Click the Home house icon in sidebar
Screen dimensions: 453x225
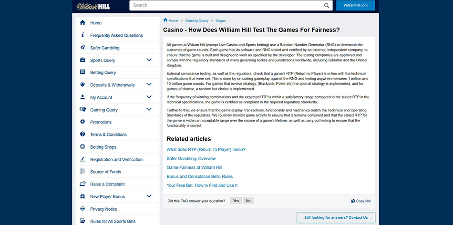click(x=82, y=22)
